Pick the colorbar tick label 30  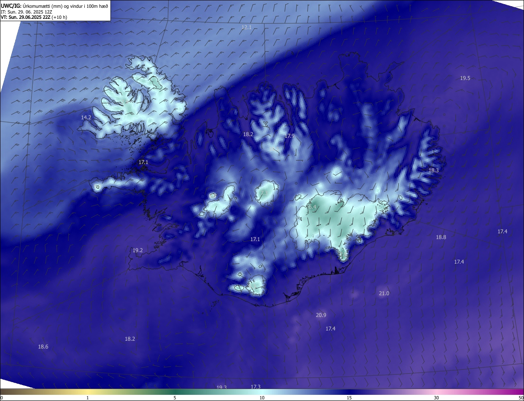point(436,398)
